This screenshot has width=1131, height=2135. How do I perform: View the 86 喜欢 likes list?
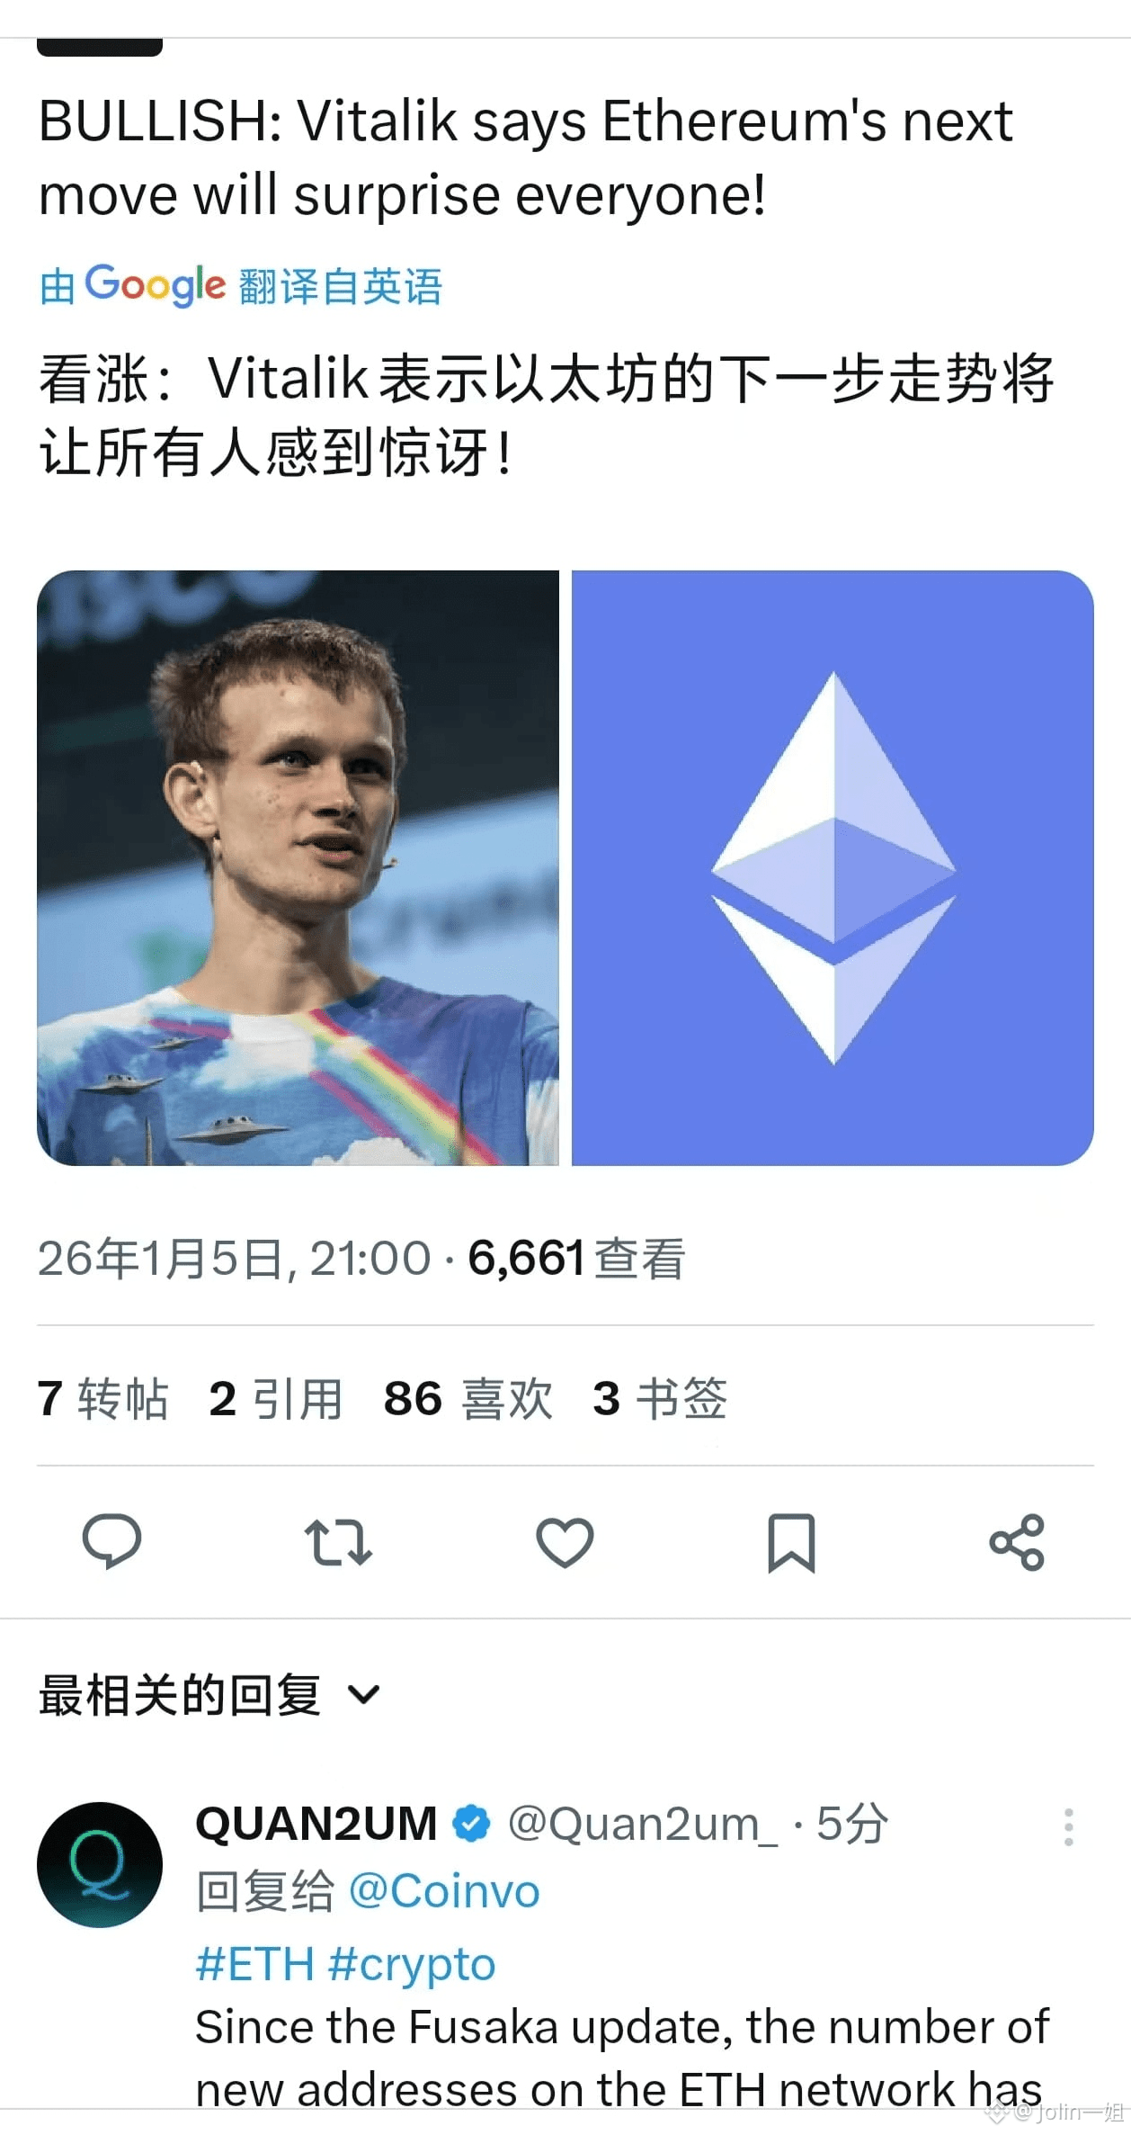click(x=468, y=1398)
